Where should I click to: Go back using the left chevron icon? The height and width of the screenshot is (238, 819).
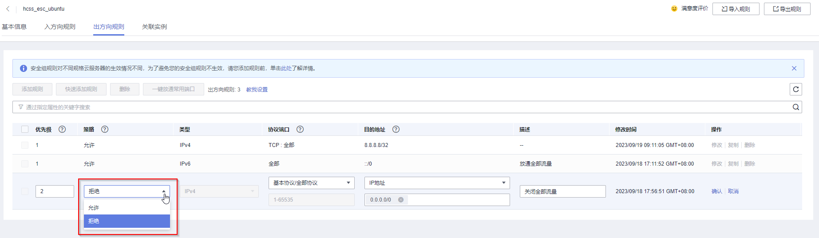click(8, 9)
